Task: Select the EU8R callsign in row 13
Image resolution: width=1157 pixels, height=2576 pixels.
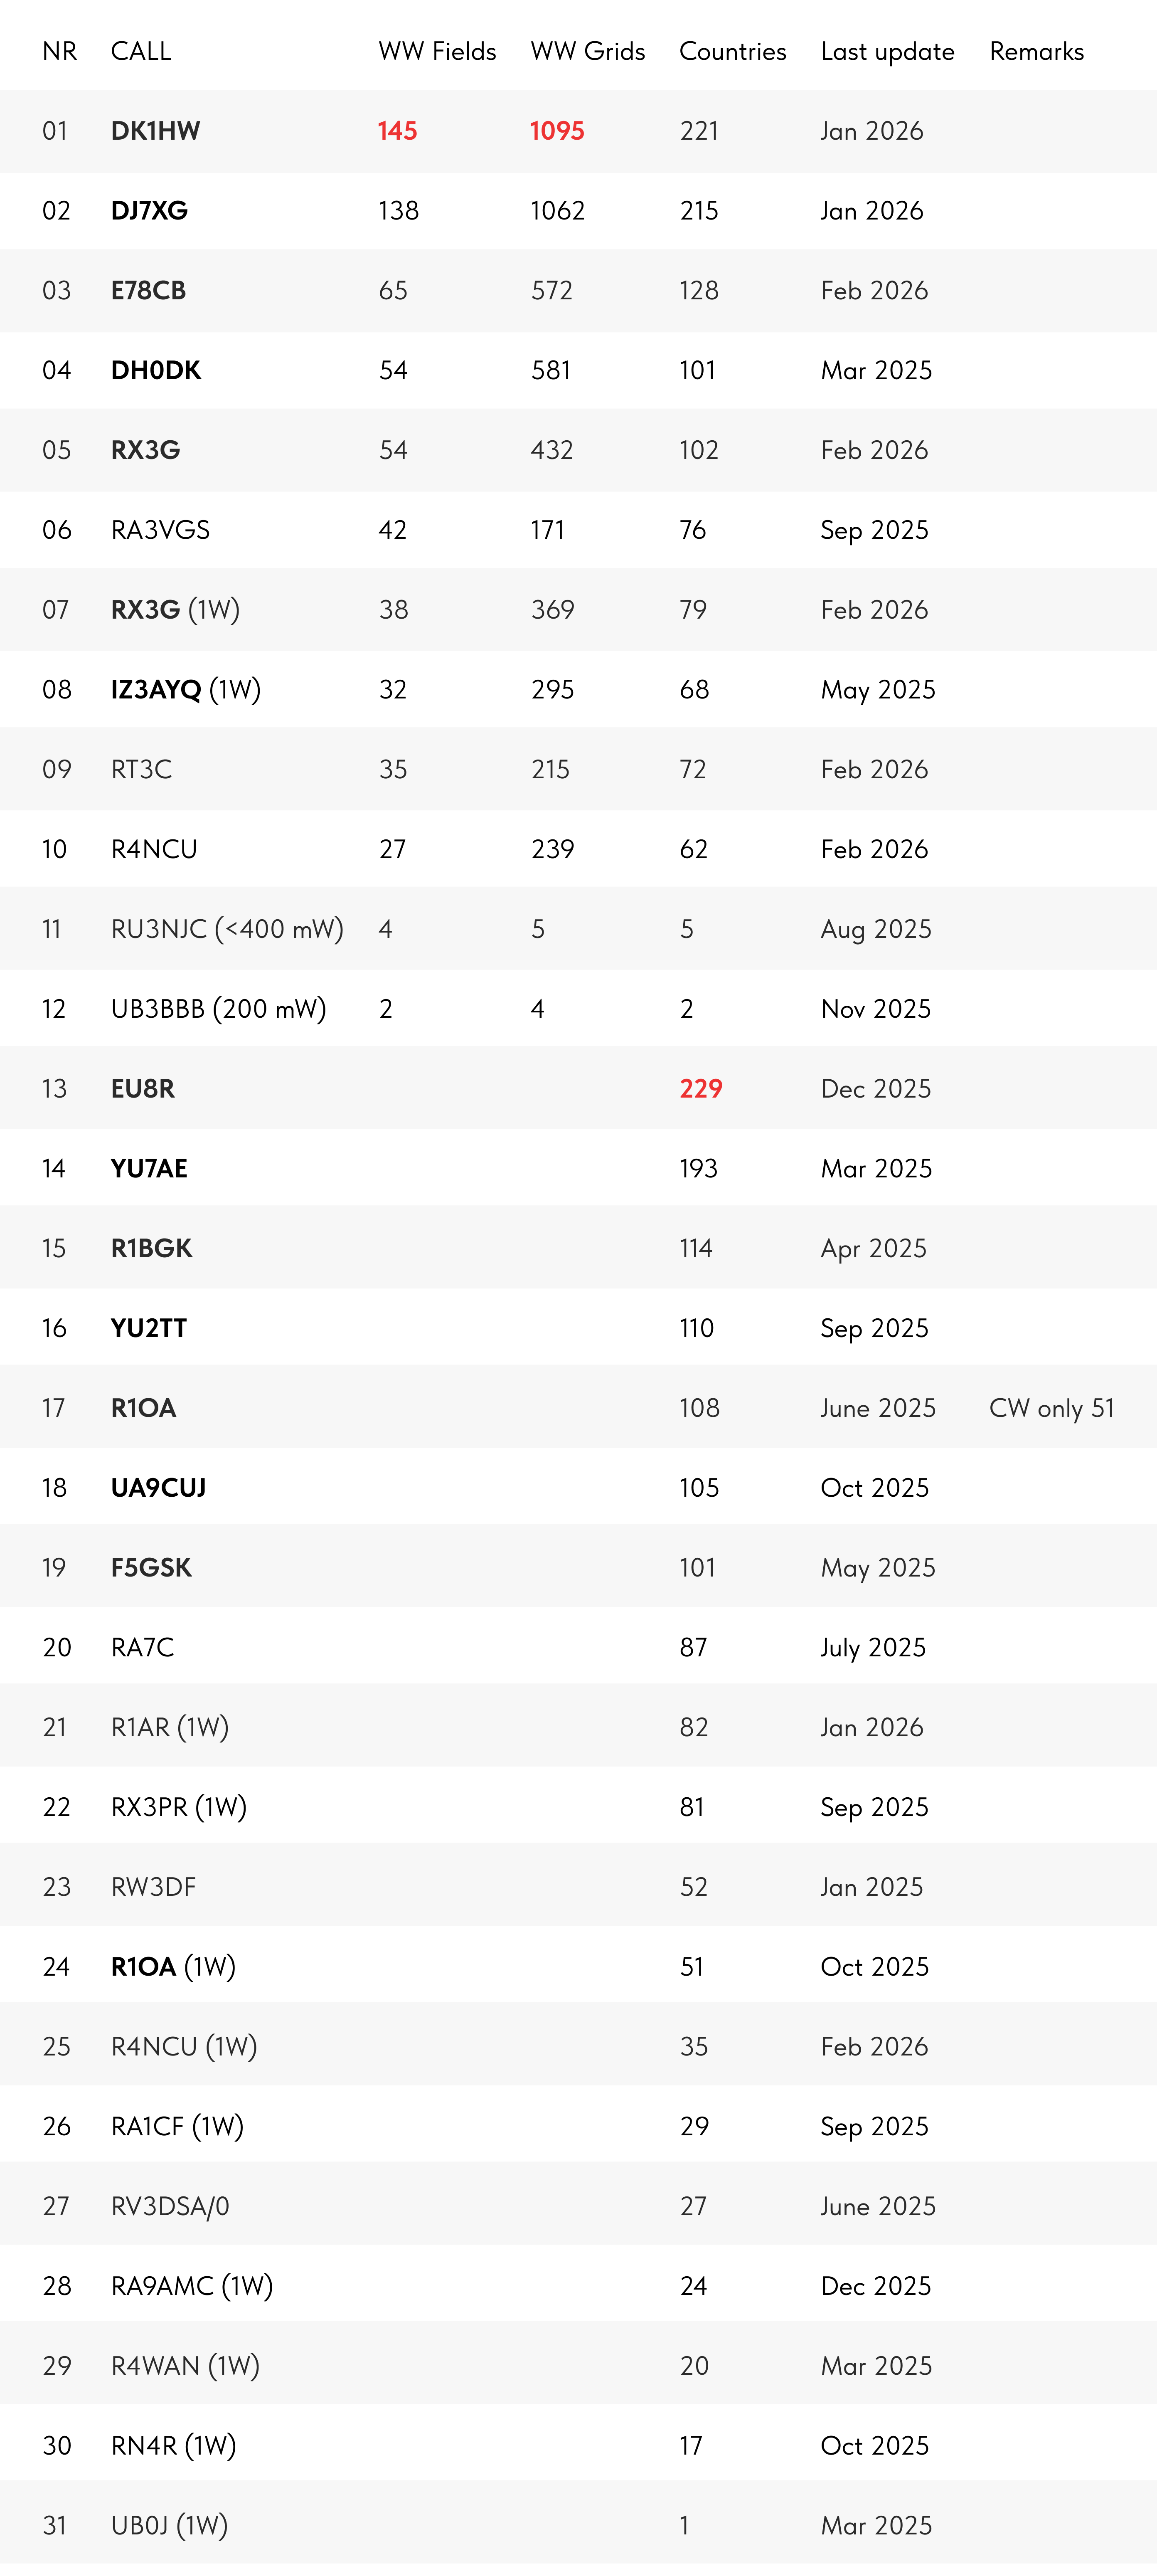Action: [143, 1089]
